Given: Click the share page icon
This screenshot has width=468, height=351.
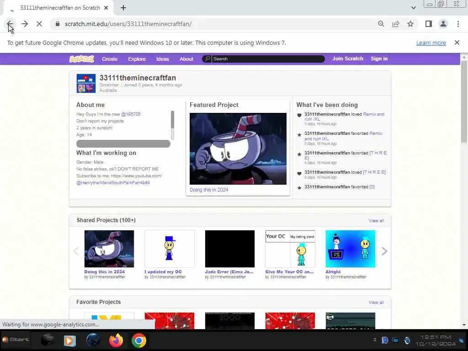Looking at the screenshot, I should [396, 24].
